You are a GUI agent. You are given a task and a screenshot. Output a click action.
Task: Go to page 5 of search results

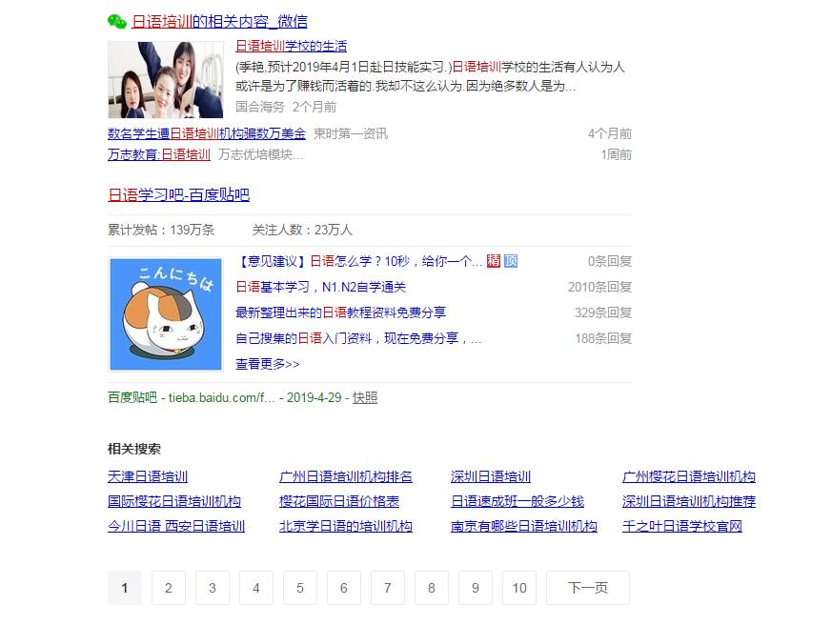[x=299, y=588]
